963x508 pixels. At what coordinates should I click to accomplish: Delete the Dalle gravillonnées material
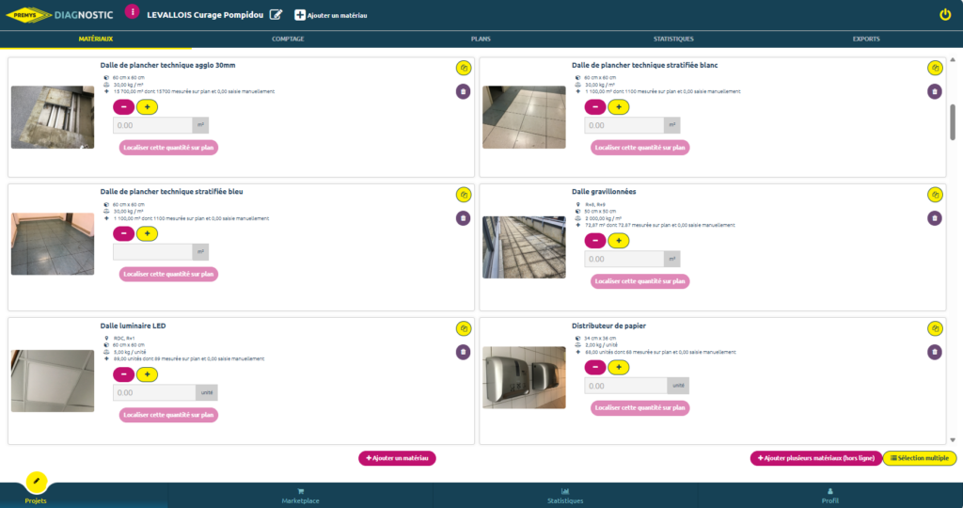(934, 218)
